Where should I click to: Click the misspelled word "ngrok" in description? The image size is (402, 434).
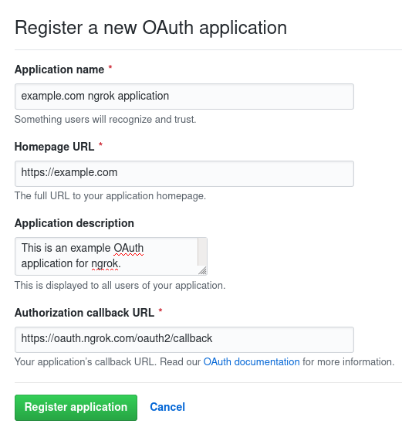pos(105,264)
